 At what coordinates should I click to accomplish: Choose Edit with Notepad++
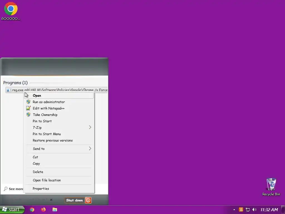click(59, 108)
